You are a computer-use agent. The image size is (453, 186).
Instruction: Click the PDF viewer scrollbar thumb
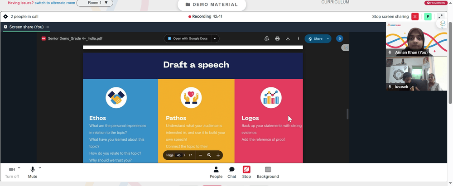347,114
